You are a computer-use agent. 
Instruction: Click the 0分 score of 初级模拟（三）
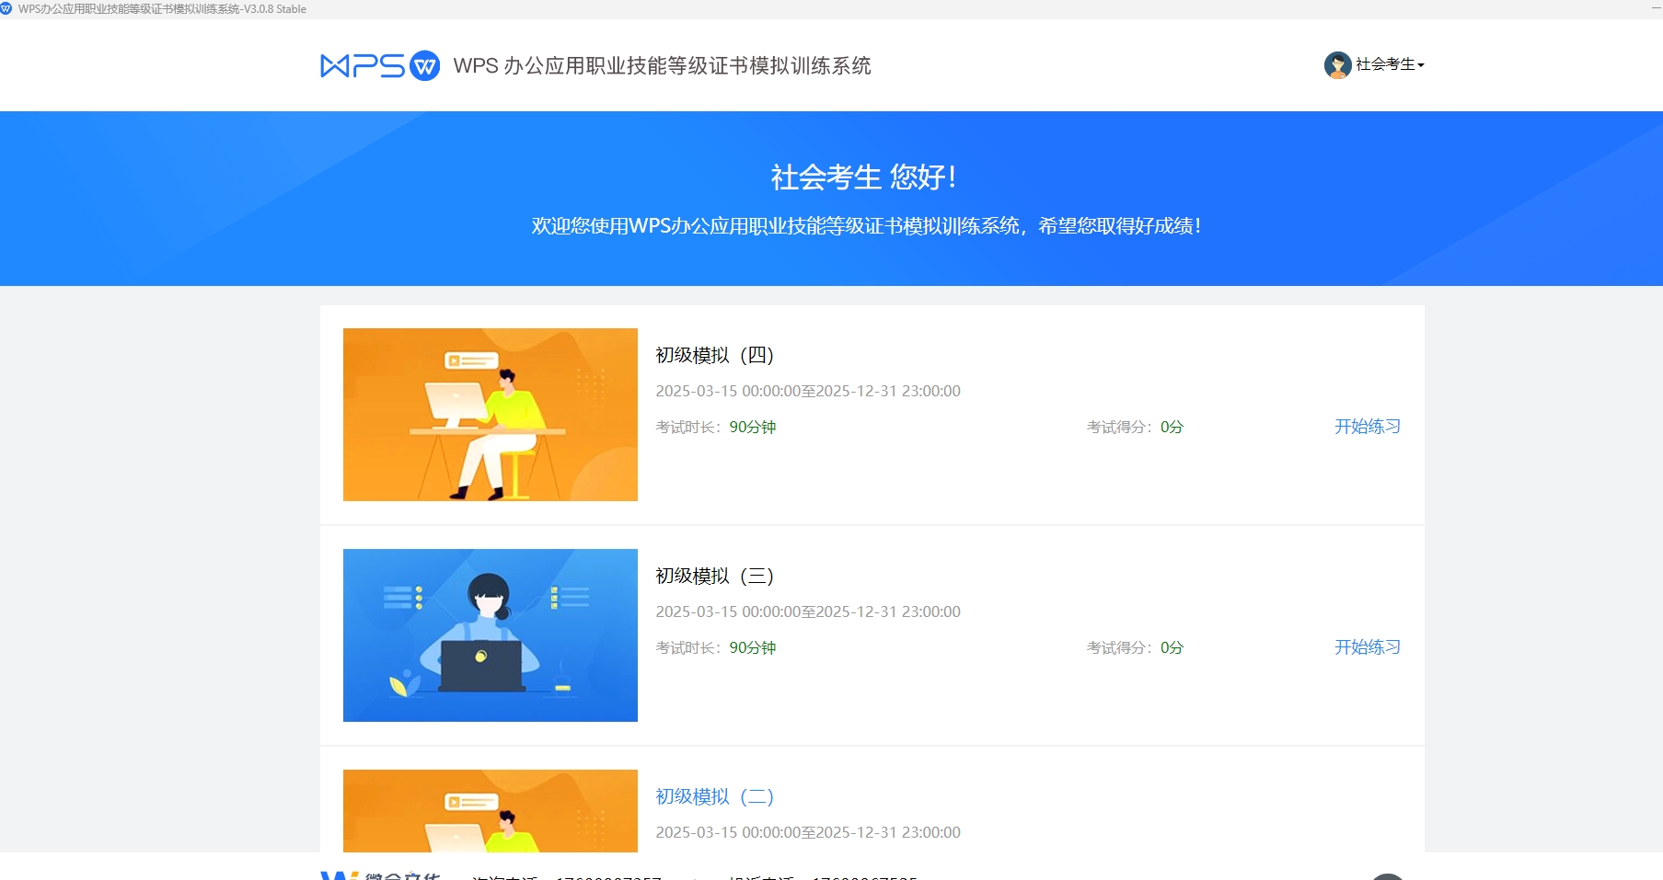pos(1172,647)
